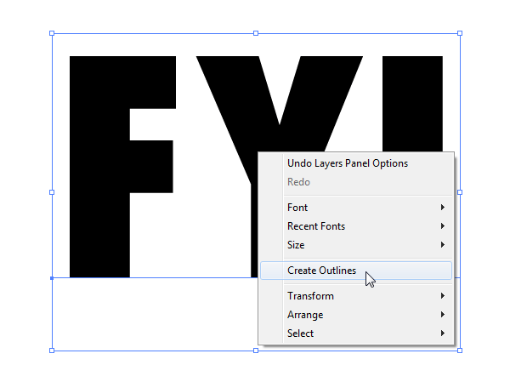Click the top-center bounding box handle

coord(256,33)
